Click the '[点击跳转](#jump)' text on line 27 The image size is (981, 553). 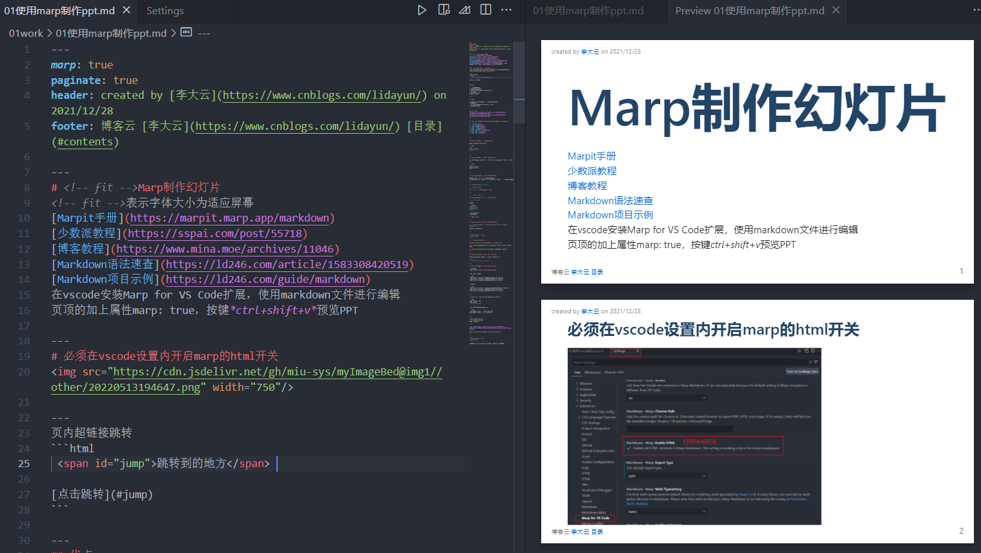pos(102,495)
